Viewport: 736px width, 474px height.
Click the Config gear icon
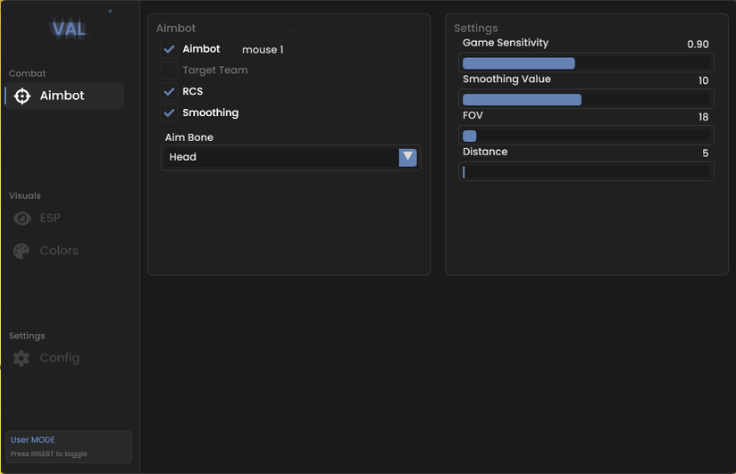click(x=22, y=358)
